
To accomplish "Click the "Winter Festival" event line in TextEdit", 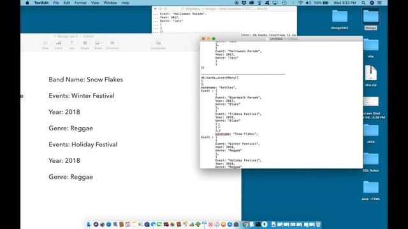I will click(x=237, y=144).
